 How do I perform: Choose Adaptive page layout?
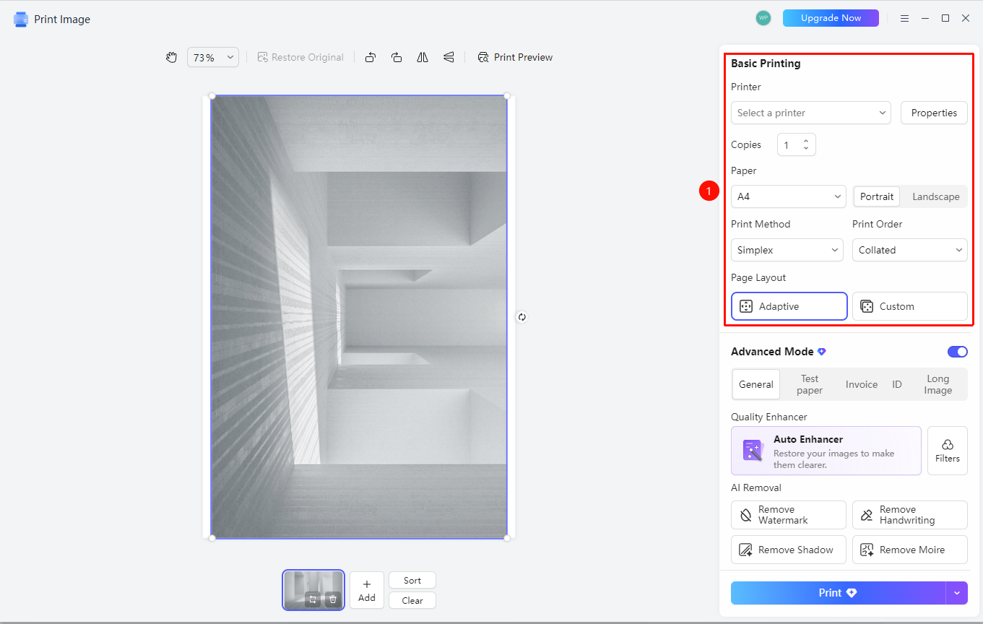coord(789,306)
